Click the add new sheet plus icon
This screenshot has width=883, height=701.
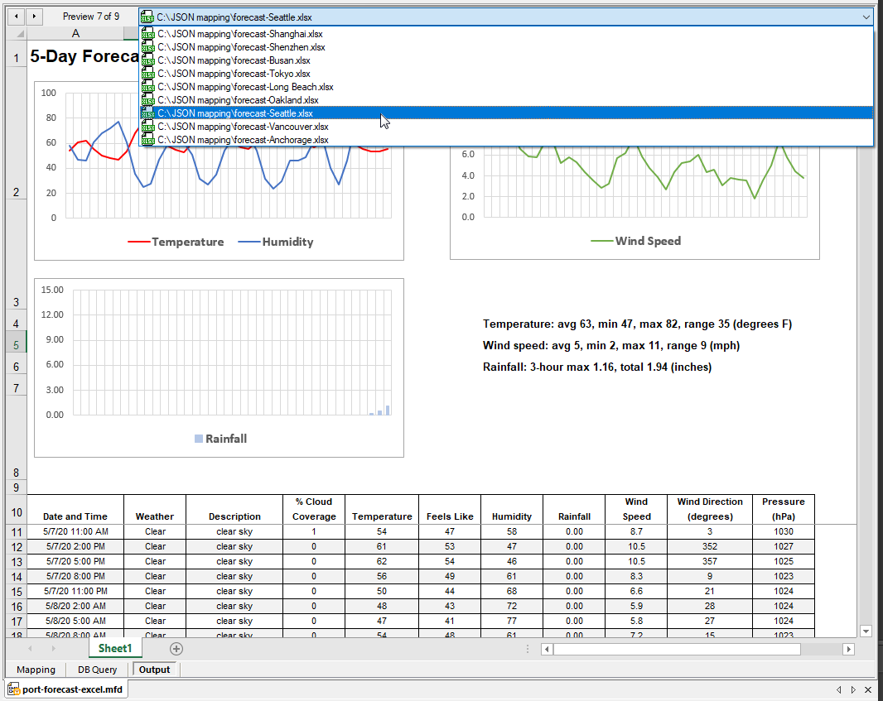coord(176,649)
